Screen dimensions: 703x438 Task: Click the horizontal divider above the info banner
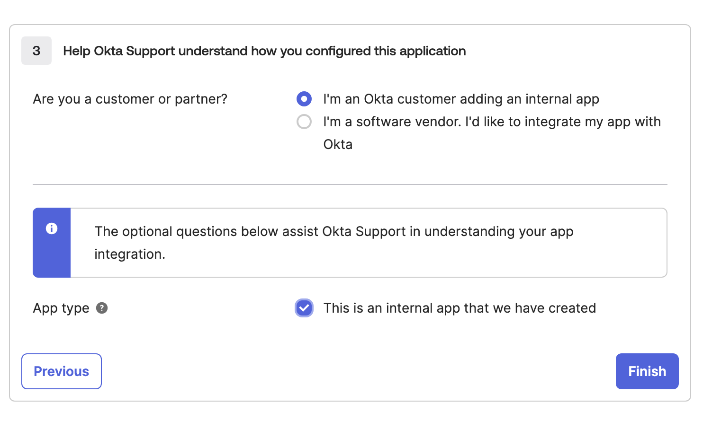tap(350, 184)
